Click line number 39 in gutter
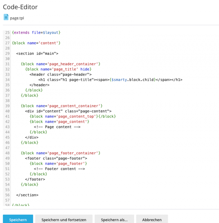Image resolution: width=219 pixels, height=223 pixels. (7, 106)
